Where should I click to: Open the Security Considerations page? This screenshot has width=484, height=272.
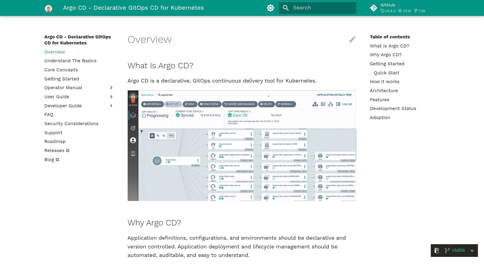pyautogui.click(x=71, y=124)
